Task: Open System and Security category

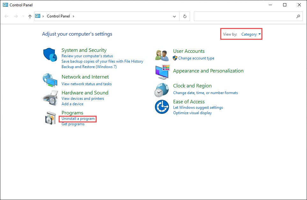Action: tap(84, 50)
